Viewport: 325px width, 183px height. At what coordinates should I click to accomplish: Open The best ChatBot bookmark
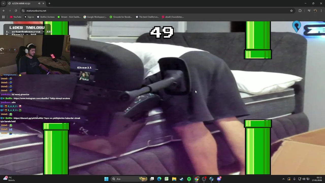(147, 17)
